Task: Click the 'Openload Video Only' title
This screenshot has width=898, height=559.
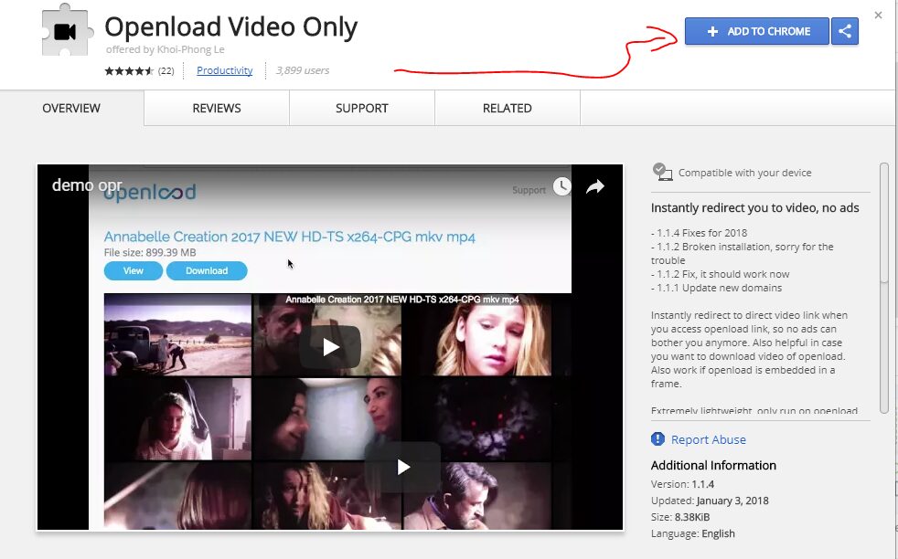Action: (231, 26)
